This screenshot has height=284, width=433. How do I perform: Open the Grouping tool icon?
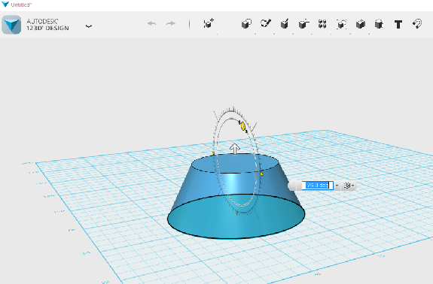coord(341,24)
